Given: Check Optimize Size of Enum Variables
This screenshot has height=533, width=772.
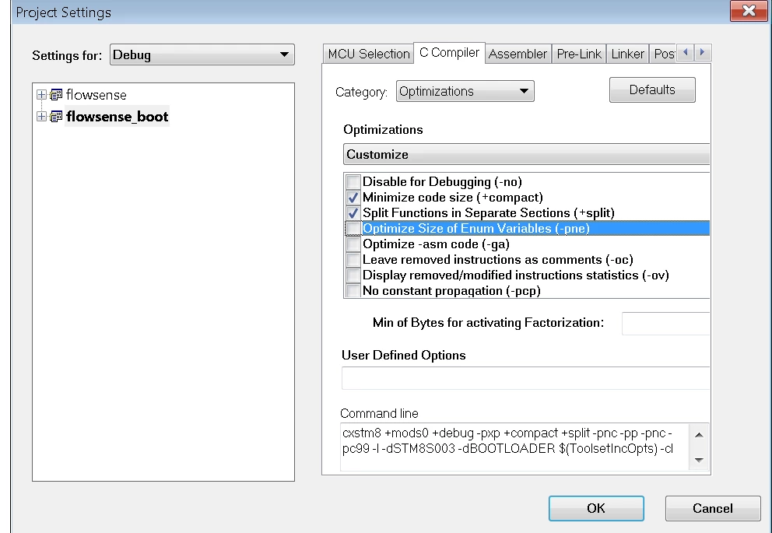Looking at the screenshot, I should tap(353, 228).
